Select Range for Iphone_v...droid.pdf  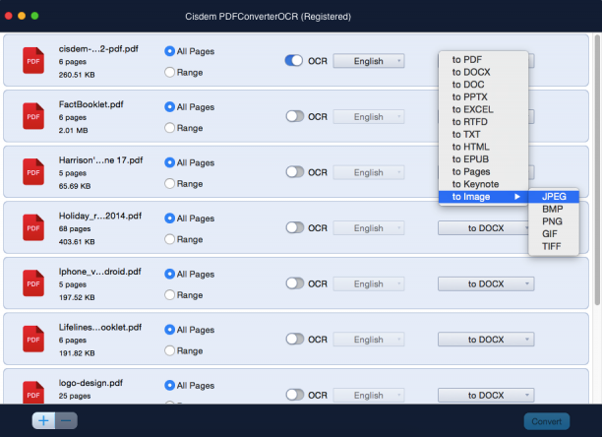click(170, 295)
